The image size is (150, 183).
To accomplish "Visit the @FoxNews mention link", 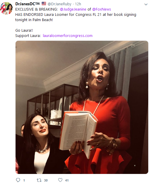I will (102, 9).
